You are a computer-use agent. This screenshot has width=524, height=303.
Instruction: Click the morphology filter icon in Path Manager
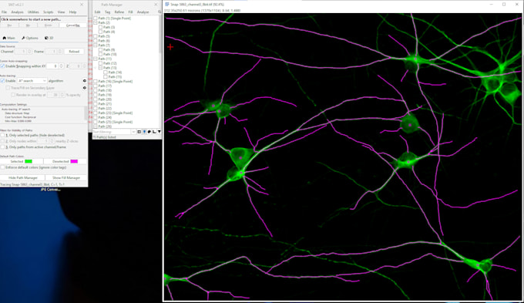pos(154,132)
